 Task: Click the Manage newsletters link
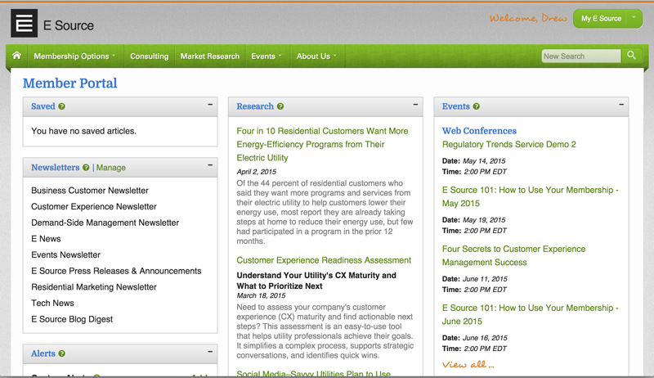(111, 167)
